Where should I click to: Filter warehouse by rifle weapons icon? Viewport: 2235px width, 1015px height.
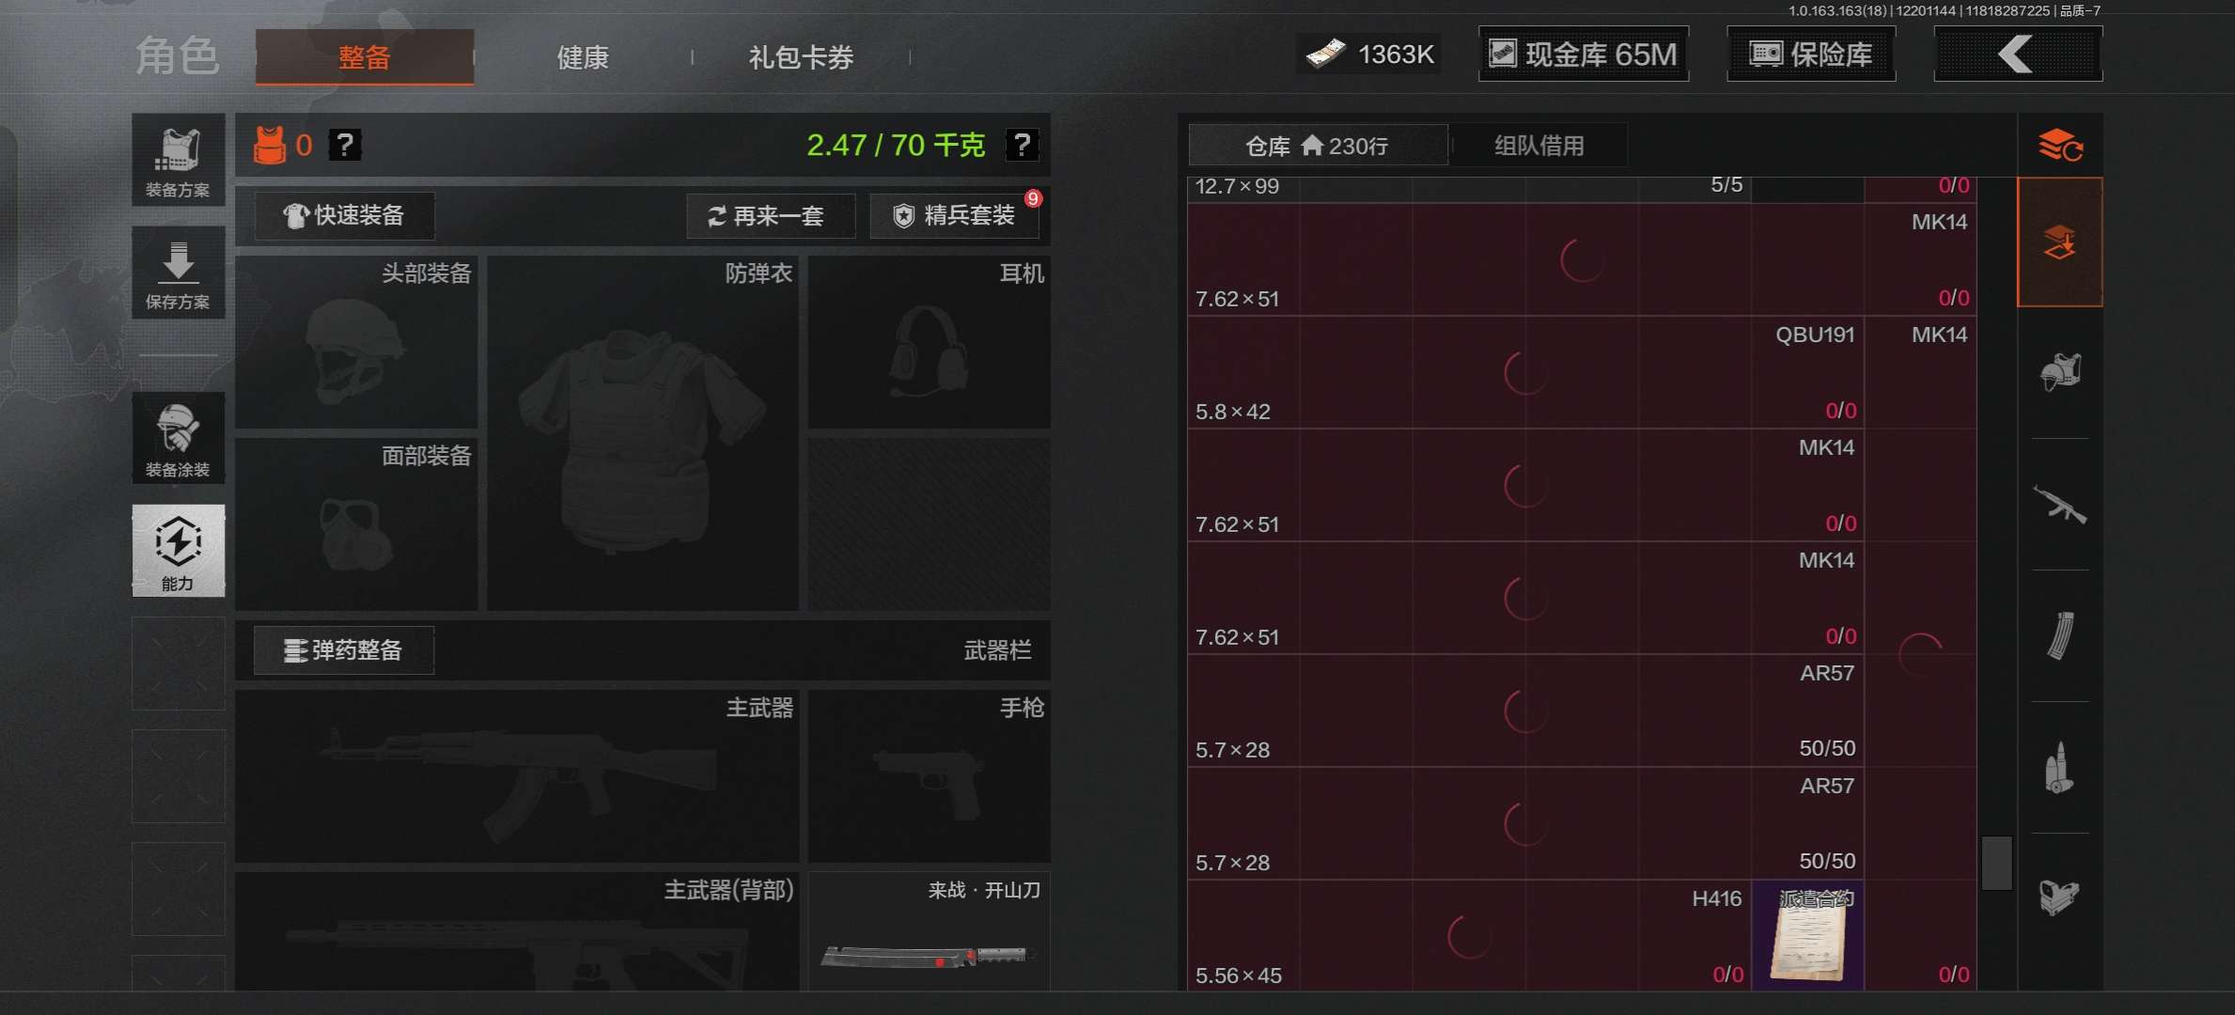[x=2059, y=506]
